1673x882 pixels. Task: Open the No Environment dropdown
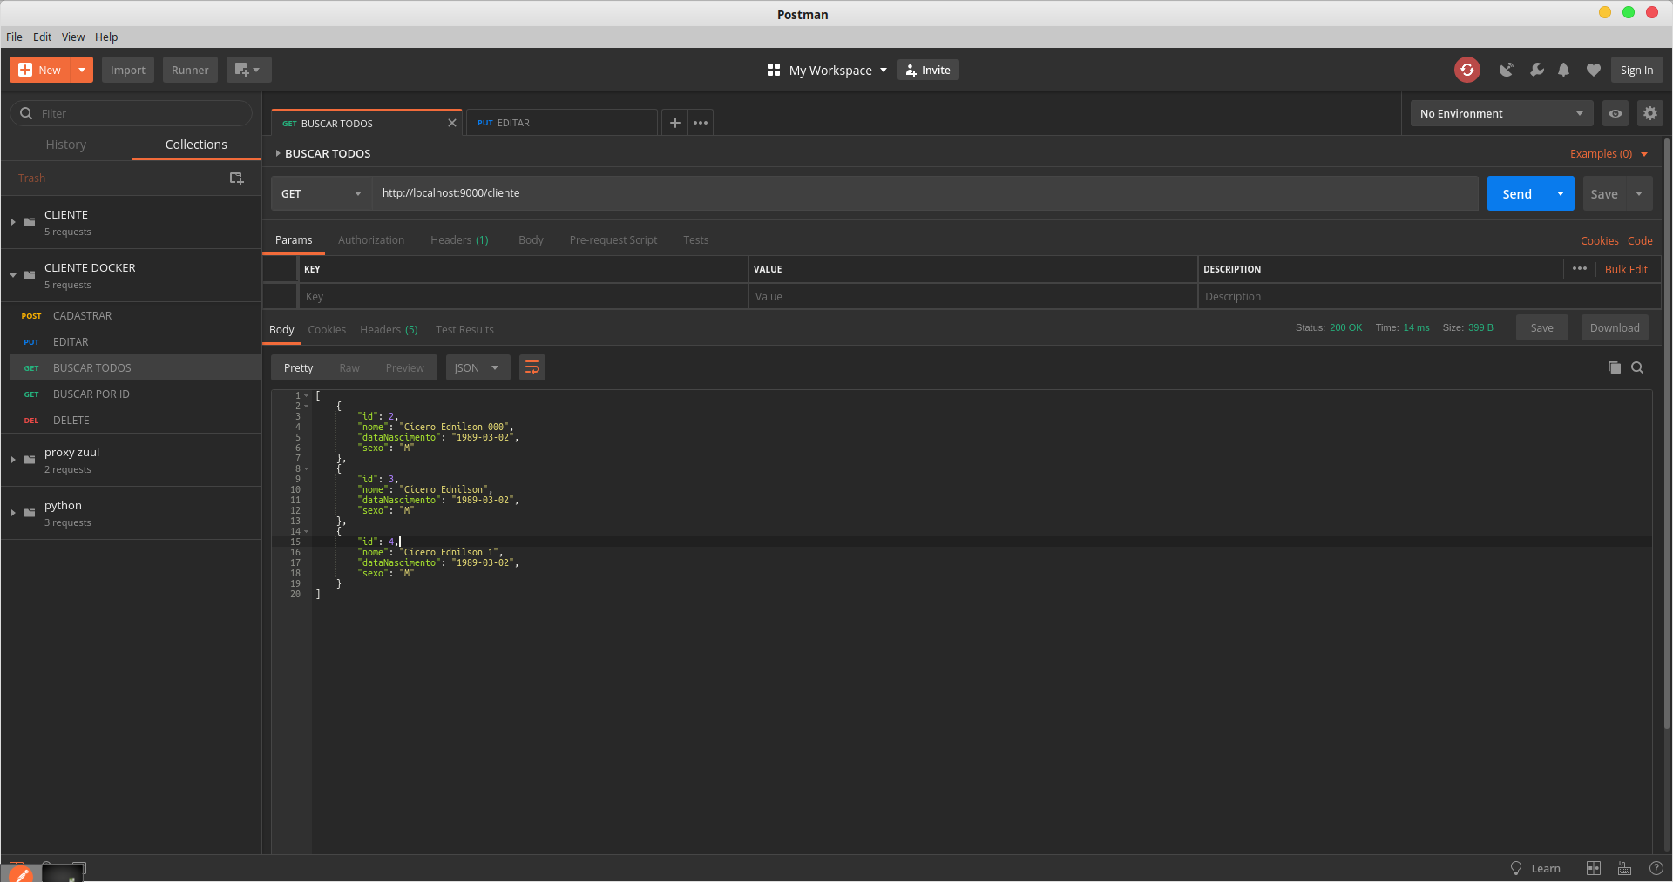pos(1500,113)
